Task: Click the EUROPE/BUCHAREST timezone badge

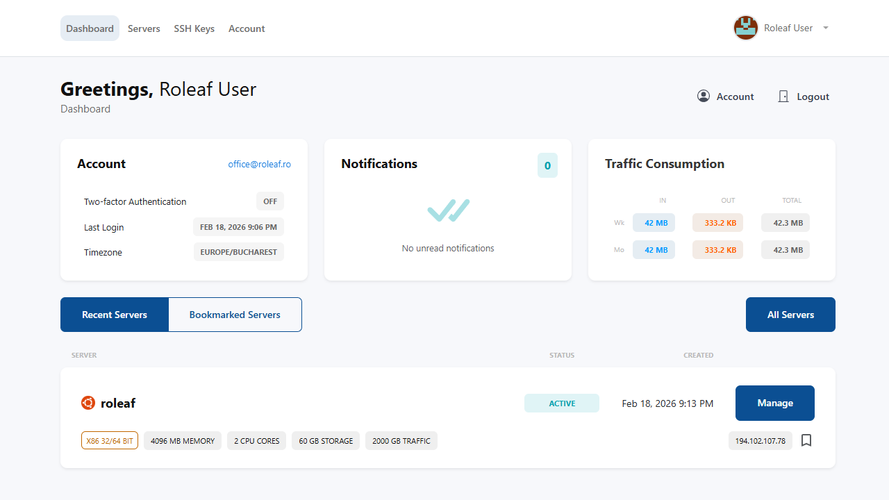Action: 238,252
